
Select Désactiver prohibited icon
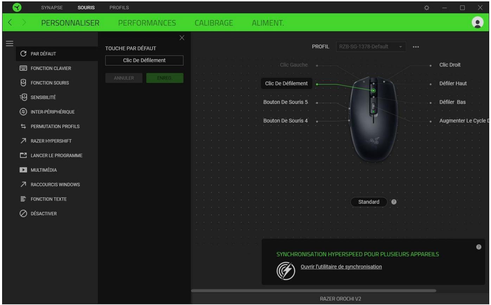(x=24, y=214)
